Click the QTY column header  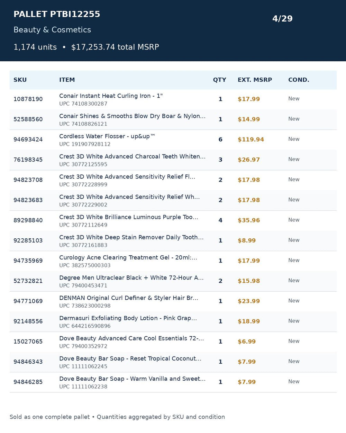[x=219, y=80]
